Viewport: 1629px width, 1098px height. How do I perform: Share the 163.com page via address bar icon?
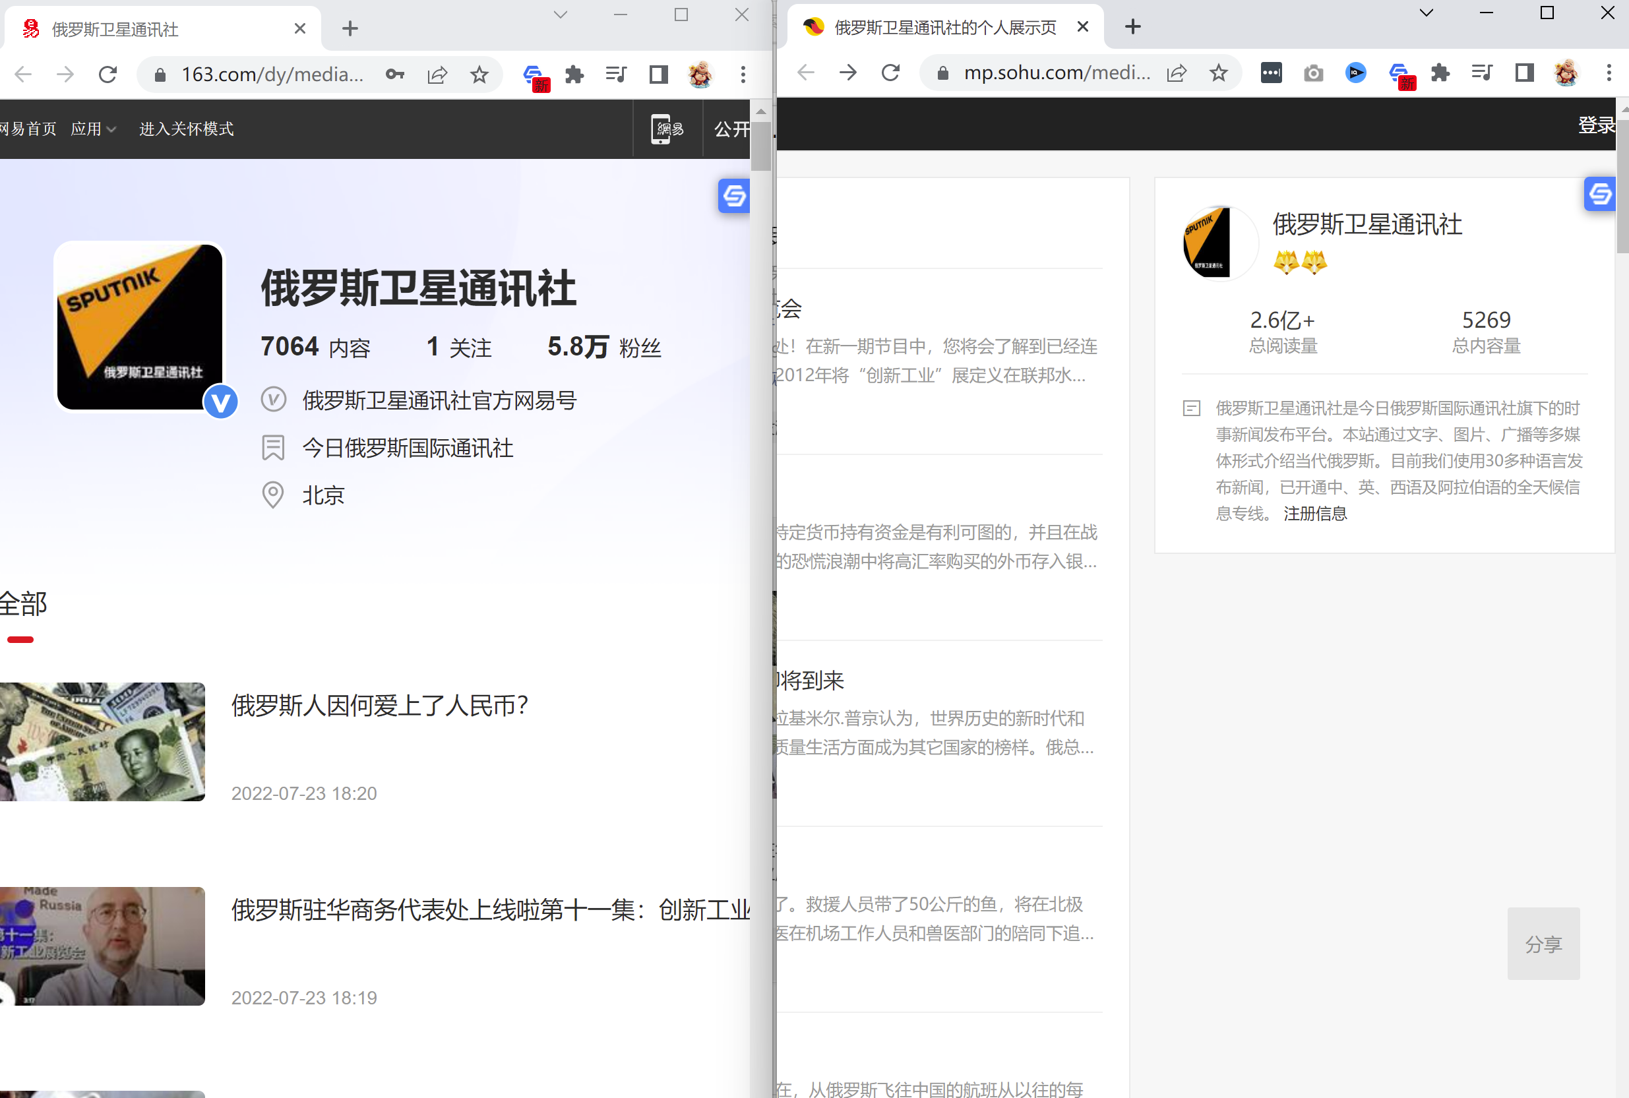click(x=437, y=75)
